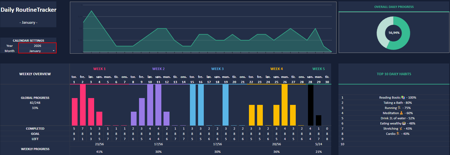Select the daily progress area chart
Image resolution: width=450 pixels, height=155 pixels.
tap(203, 28)
